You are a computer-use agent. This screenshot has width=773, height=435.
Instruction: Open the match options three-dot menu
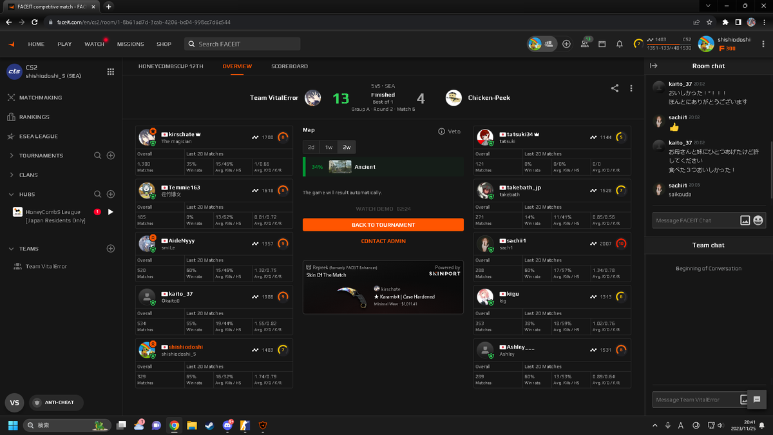(x=631, y=88)
